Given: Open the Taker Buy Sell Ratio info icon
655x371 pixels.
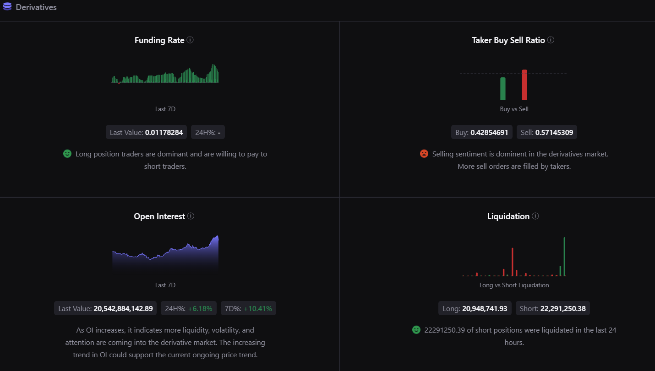Looking at the screenshot, I should [551, 40].
